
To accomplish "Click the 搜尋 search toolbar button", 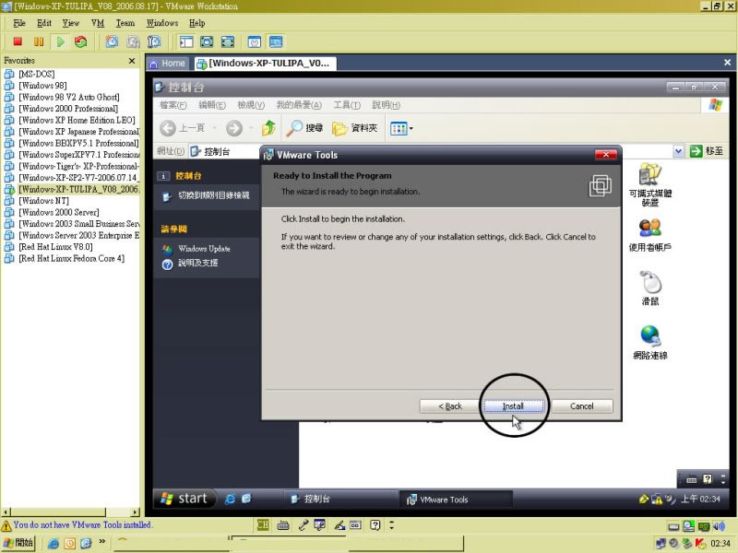I will pos(304,128).
